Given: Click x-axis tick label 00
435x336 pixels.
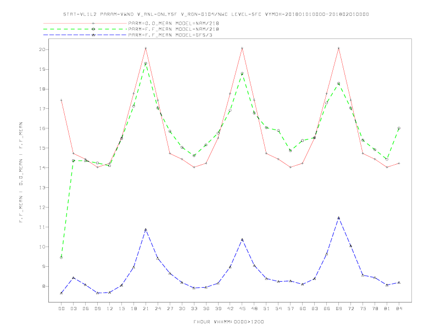Looking at the screenshot, I should [62, 309].
